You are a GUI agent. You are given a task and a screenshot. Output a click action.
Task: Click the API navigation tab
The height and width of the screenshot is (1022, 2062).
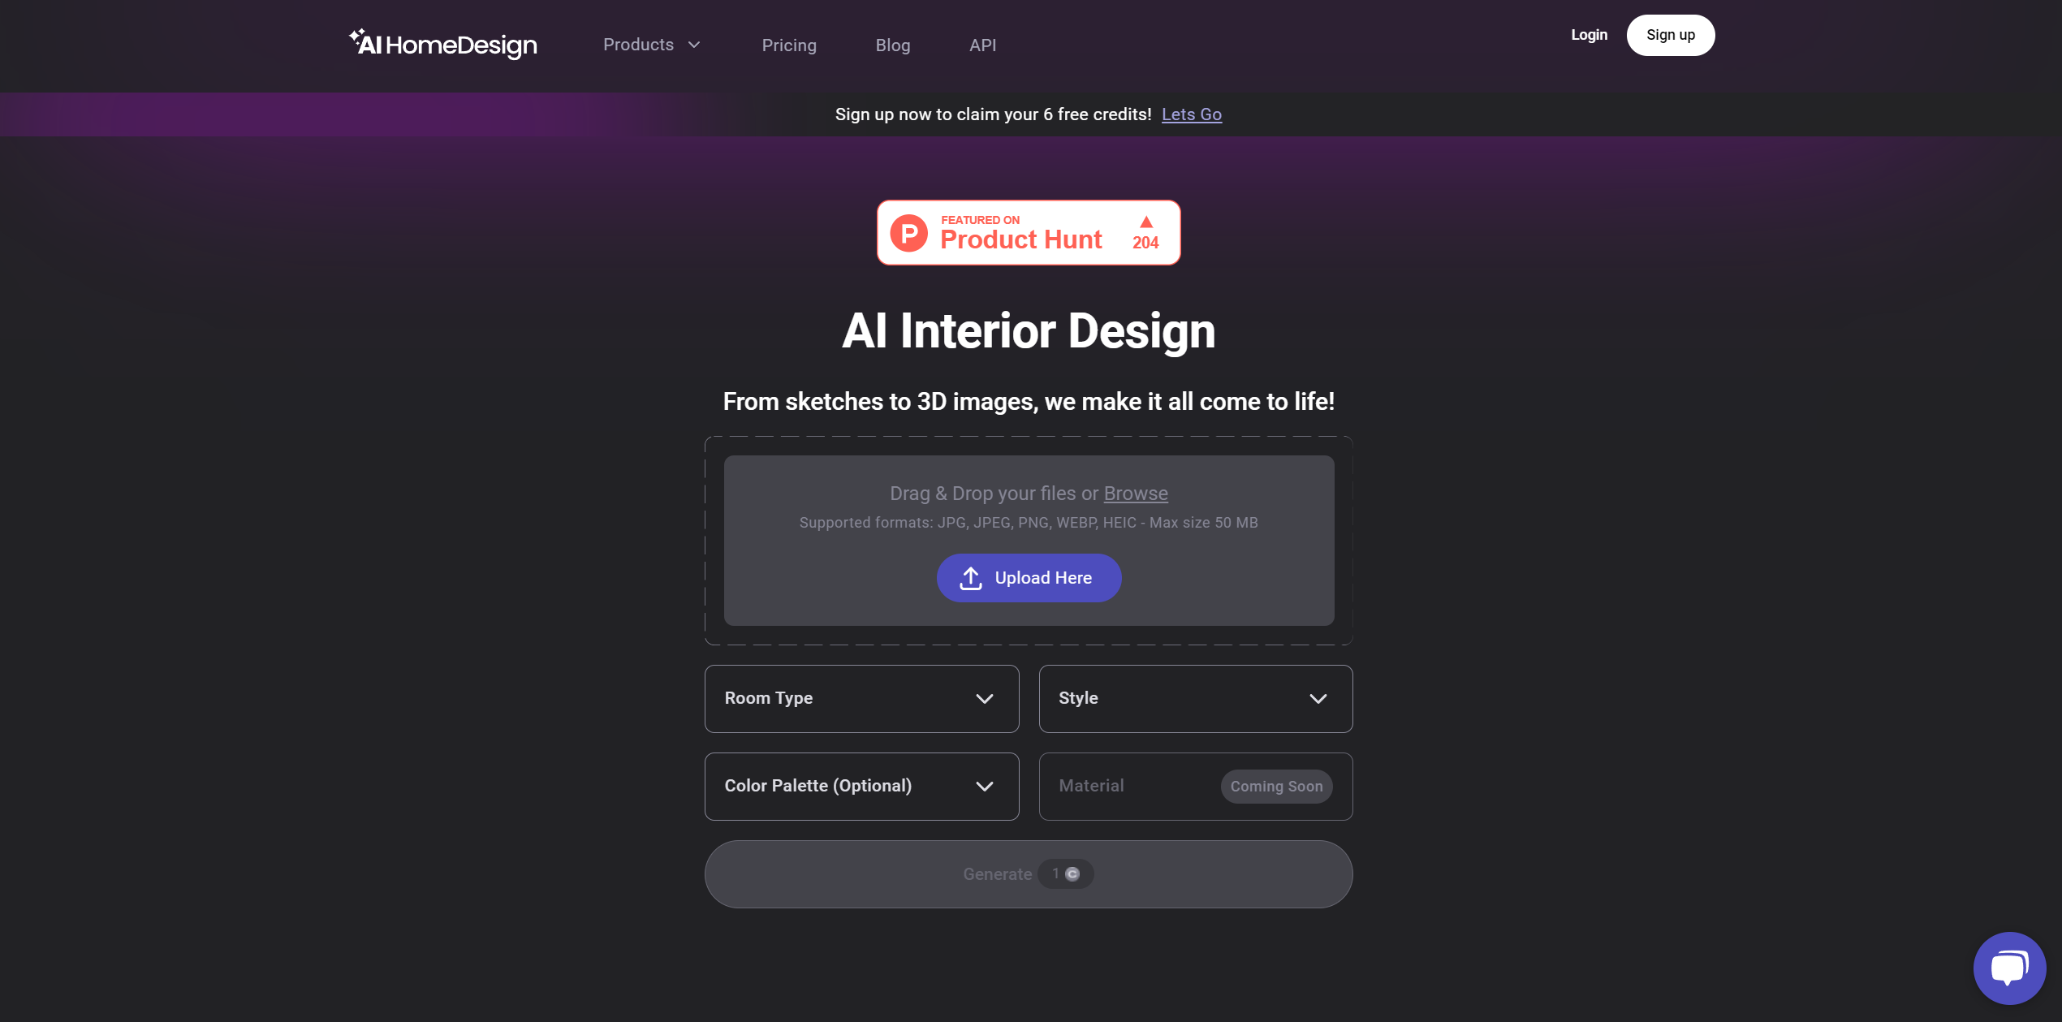pyautogui.click(x=982, y=45)
